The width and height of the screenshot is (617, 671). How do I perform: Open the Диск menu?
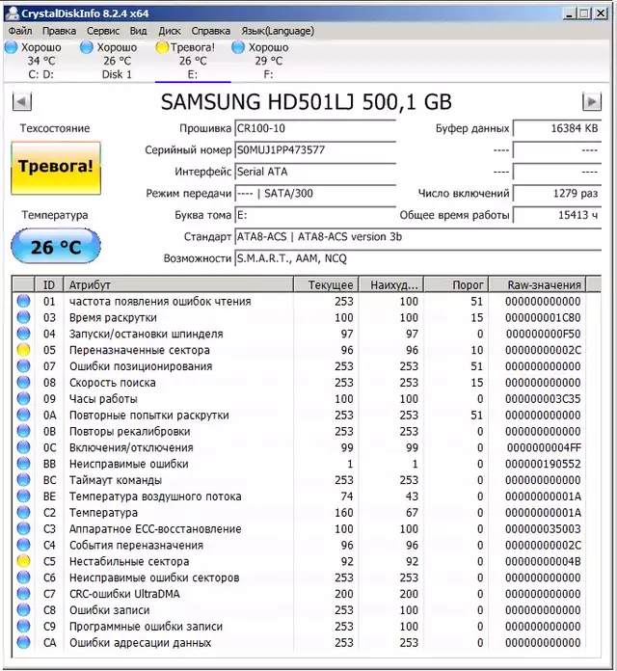point(170,31)
